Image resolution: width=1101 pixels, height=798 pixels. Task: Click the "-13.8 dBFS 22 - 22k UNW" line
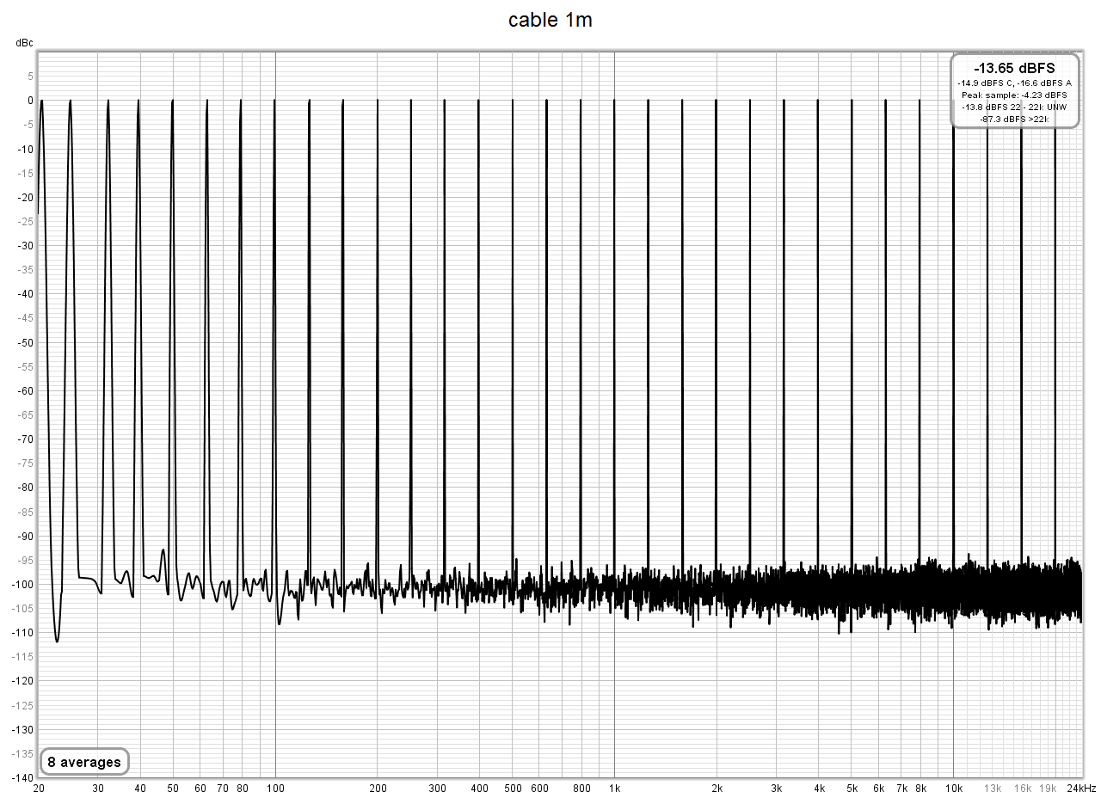click(x=1014, y=107)
